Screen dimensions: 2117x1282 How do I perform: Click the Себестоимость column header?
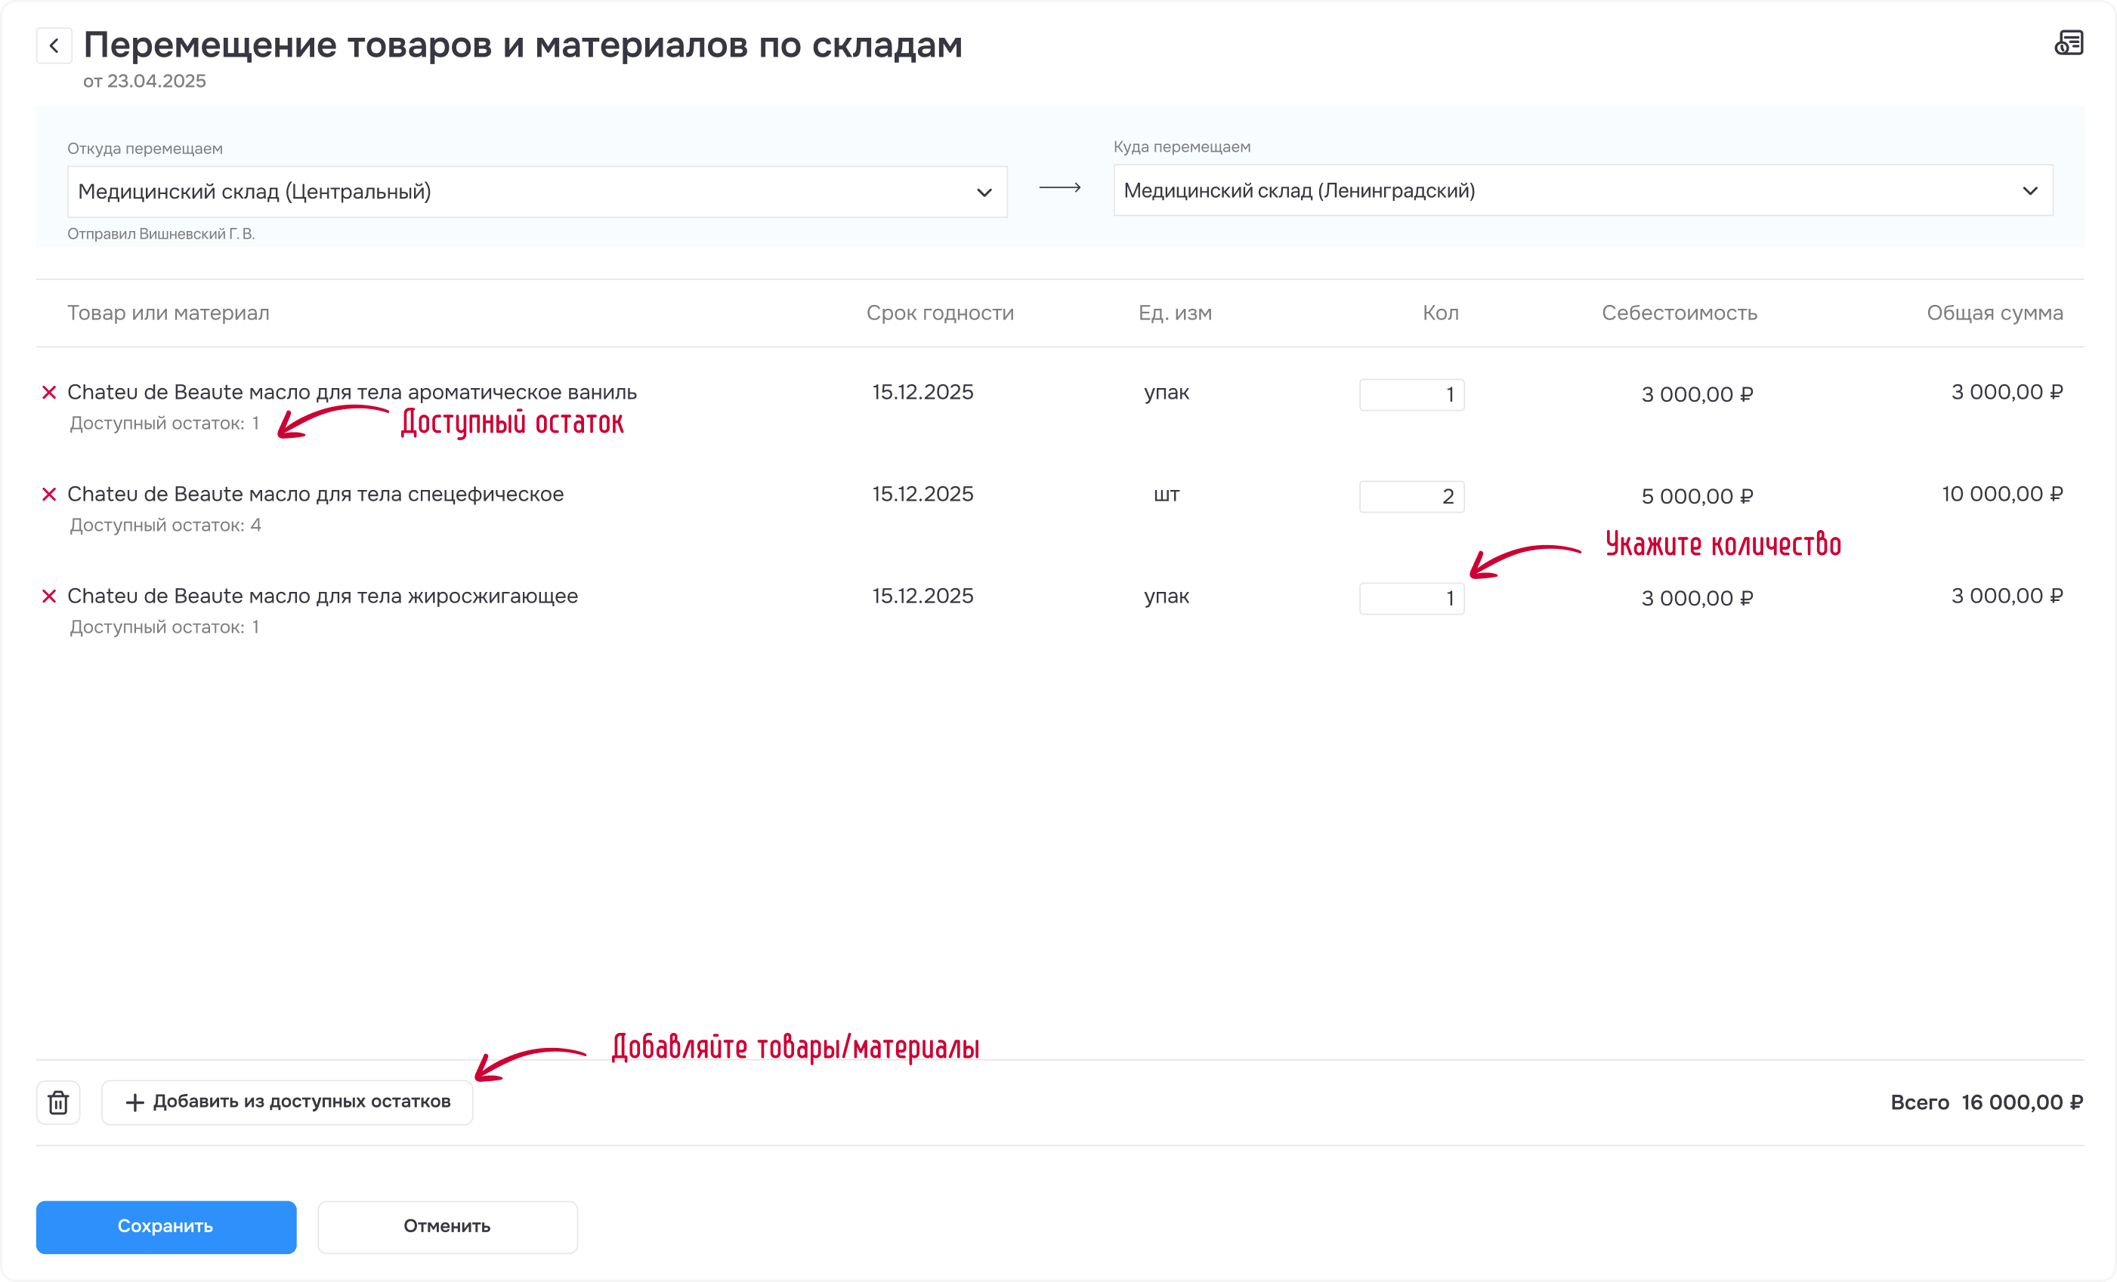(1679, 313)
